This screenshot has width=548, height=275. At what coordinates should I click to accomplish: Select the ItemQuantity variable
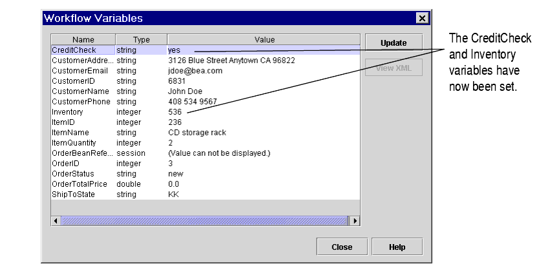[74, 143]
